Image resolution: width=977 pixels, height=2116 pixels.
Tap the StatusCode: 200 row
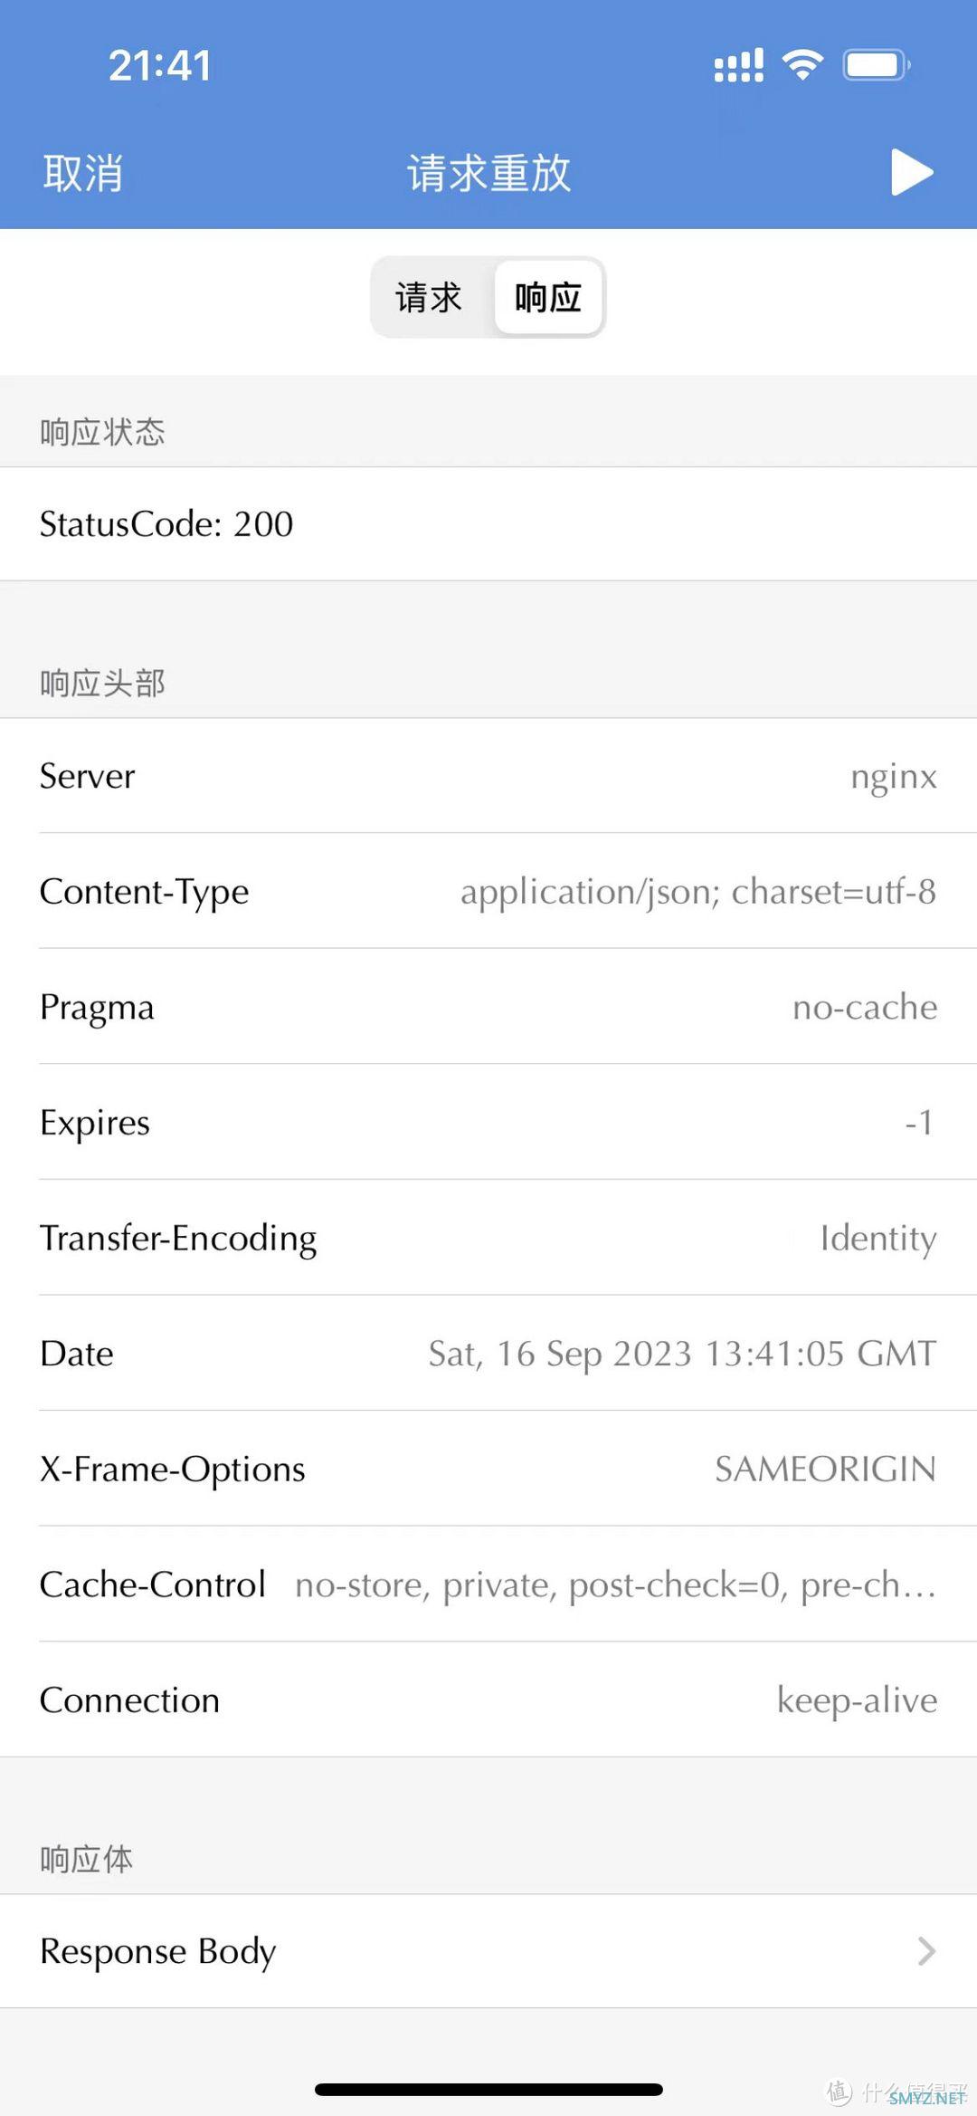488,523
